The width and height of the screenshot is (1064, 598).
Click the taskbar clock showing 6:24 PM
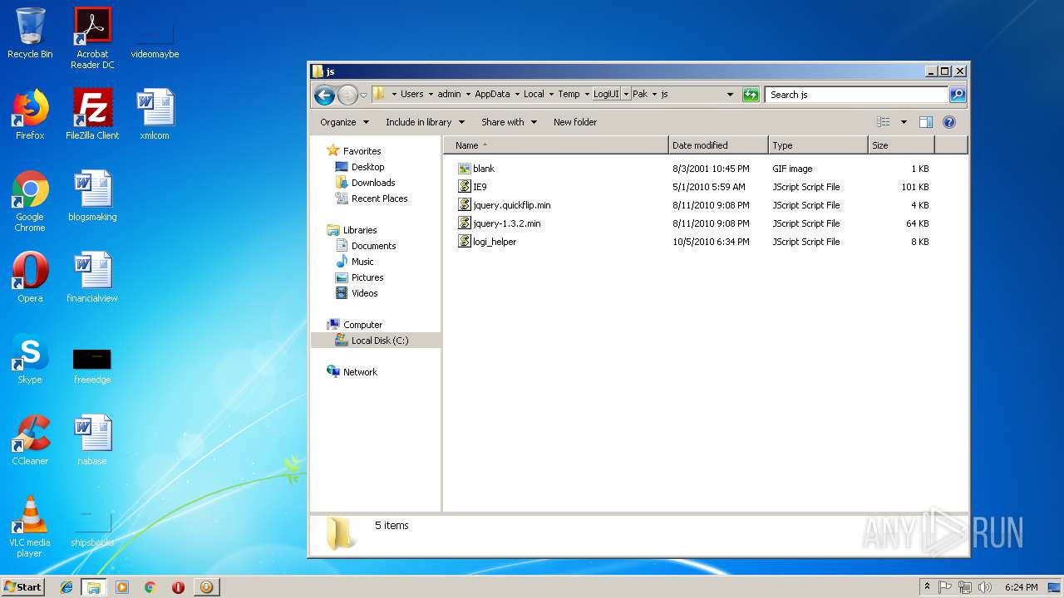1021,587
